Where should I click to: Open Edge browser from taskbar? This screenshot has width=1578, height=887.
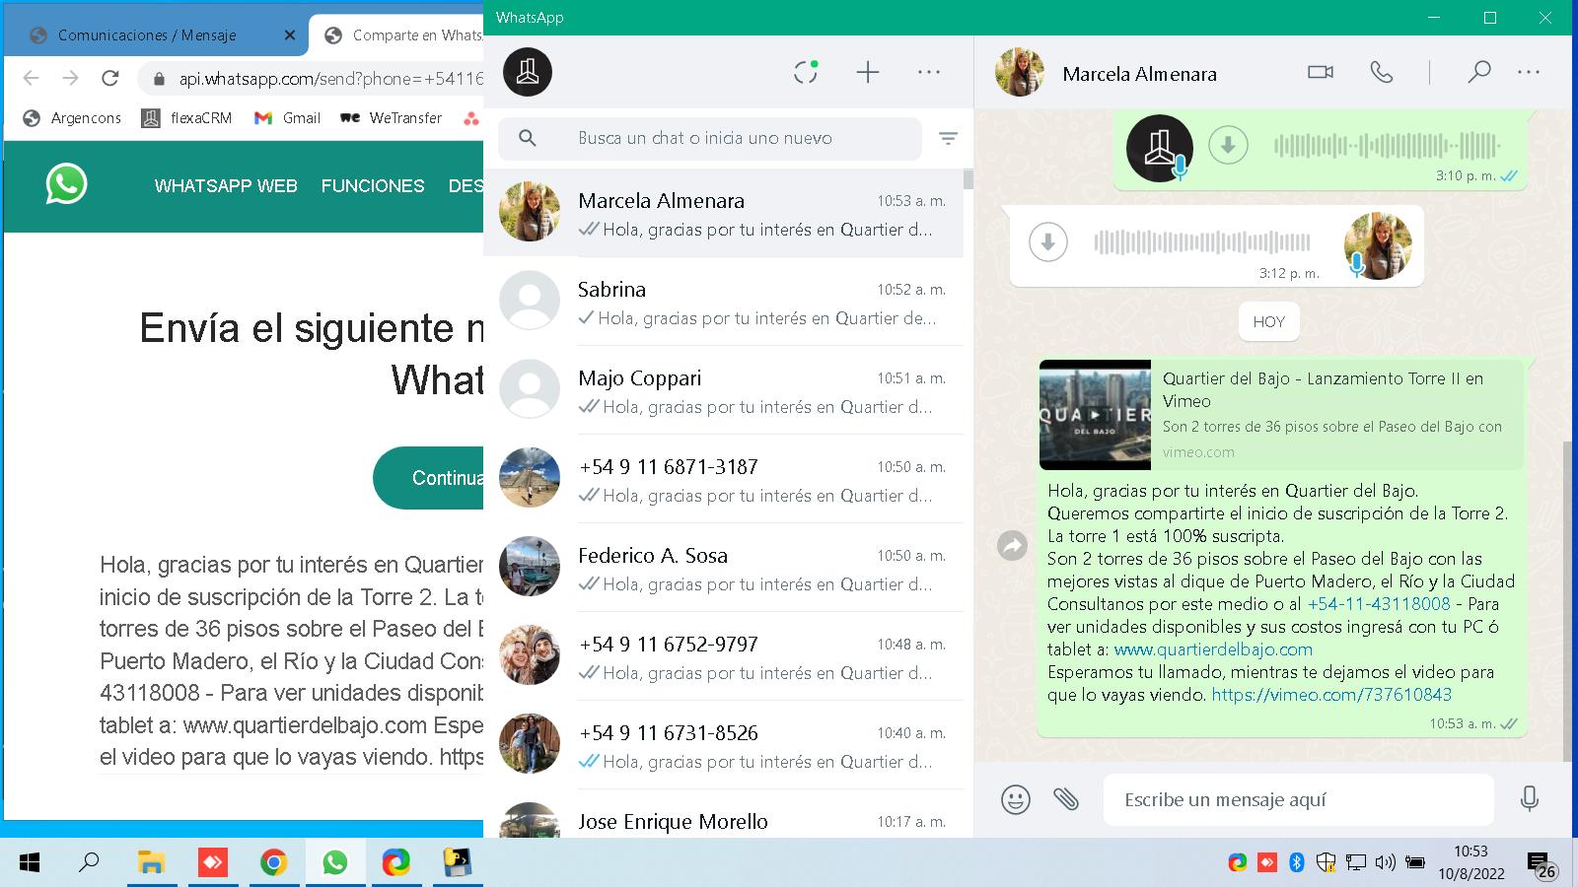click(396, 863)
